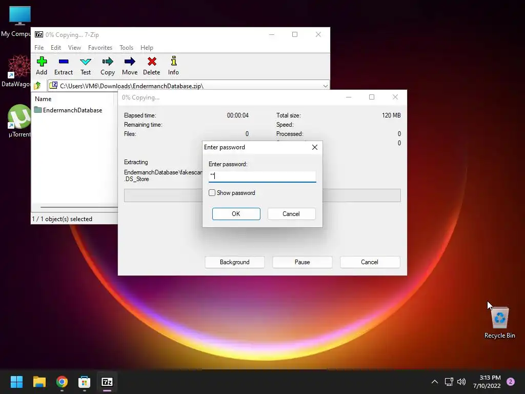This screenshot has width=525, height=394.
Task: Click the Enter password text field
Action: 262,176
